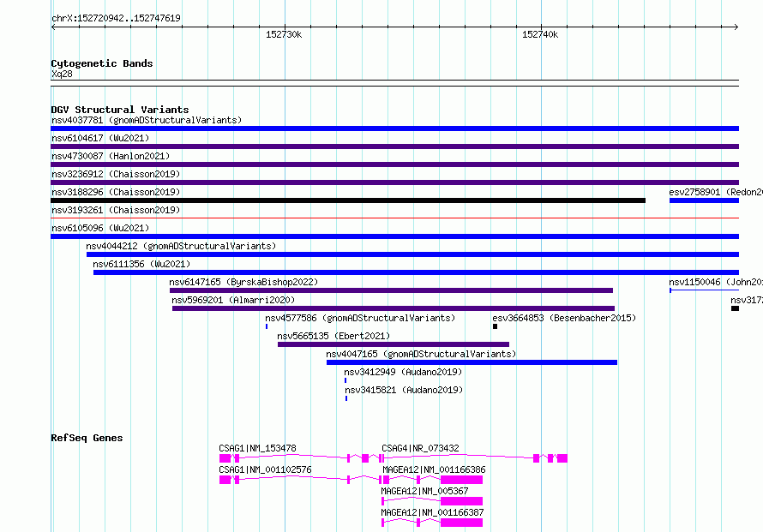The image size is (763, 532).
Task: Click large exon of MAGEA12 NM_005367
Action: coord(462,501)
